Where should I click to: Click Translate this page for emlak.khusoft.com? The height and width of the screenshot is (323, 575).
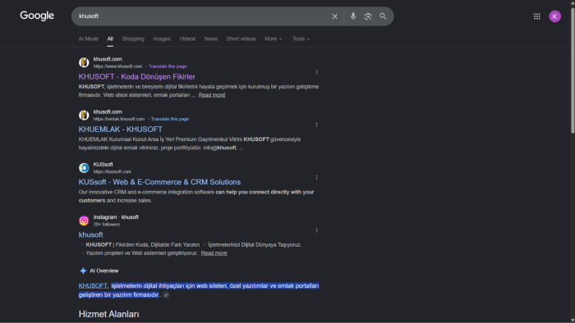170,119
